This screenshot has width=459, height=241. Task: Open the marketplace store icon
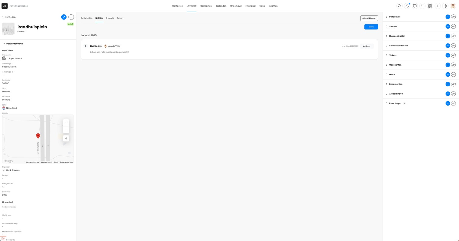pos(430,6)
